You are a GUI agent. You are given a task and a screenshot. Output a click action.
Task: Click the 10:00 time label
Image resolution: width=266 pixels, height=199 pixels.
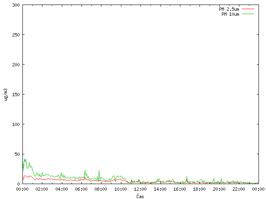pos(121,189)
